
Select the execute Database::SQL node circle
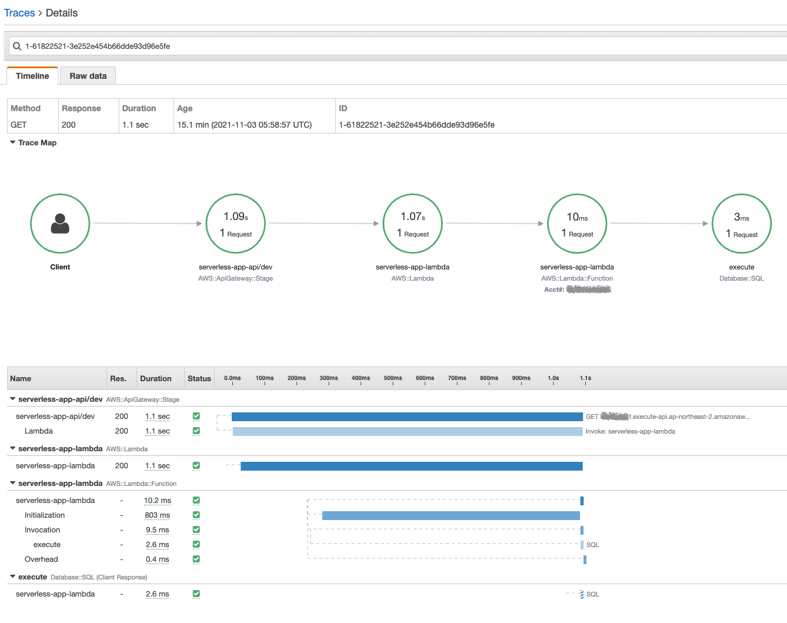coord(742,224)
